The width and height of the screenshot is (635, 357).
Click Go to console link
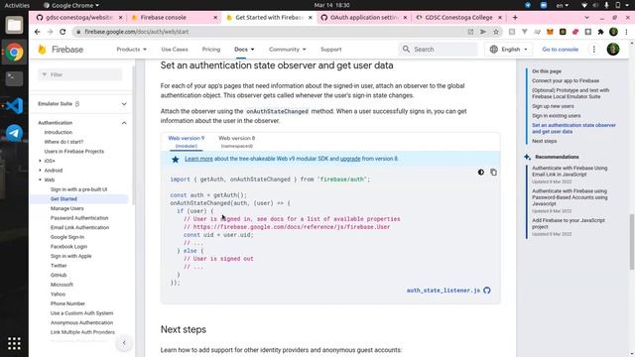pos(560,50)
